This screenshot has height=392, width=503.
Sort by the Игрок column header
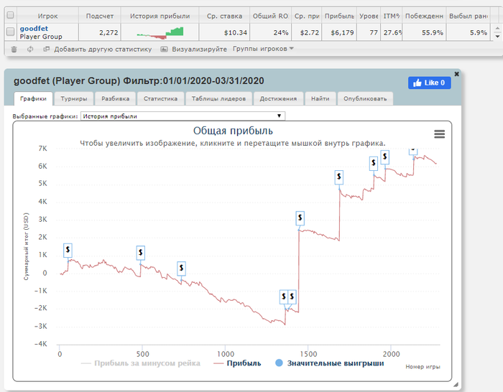pos(48,16)
